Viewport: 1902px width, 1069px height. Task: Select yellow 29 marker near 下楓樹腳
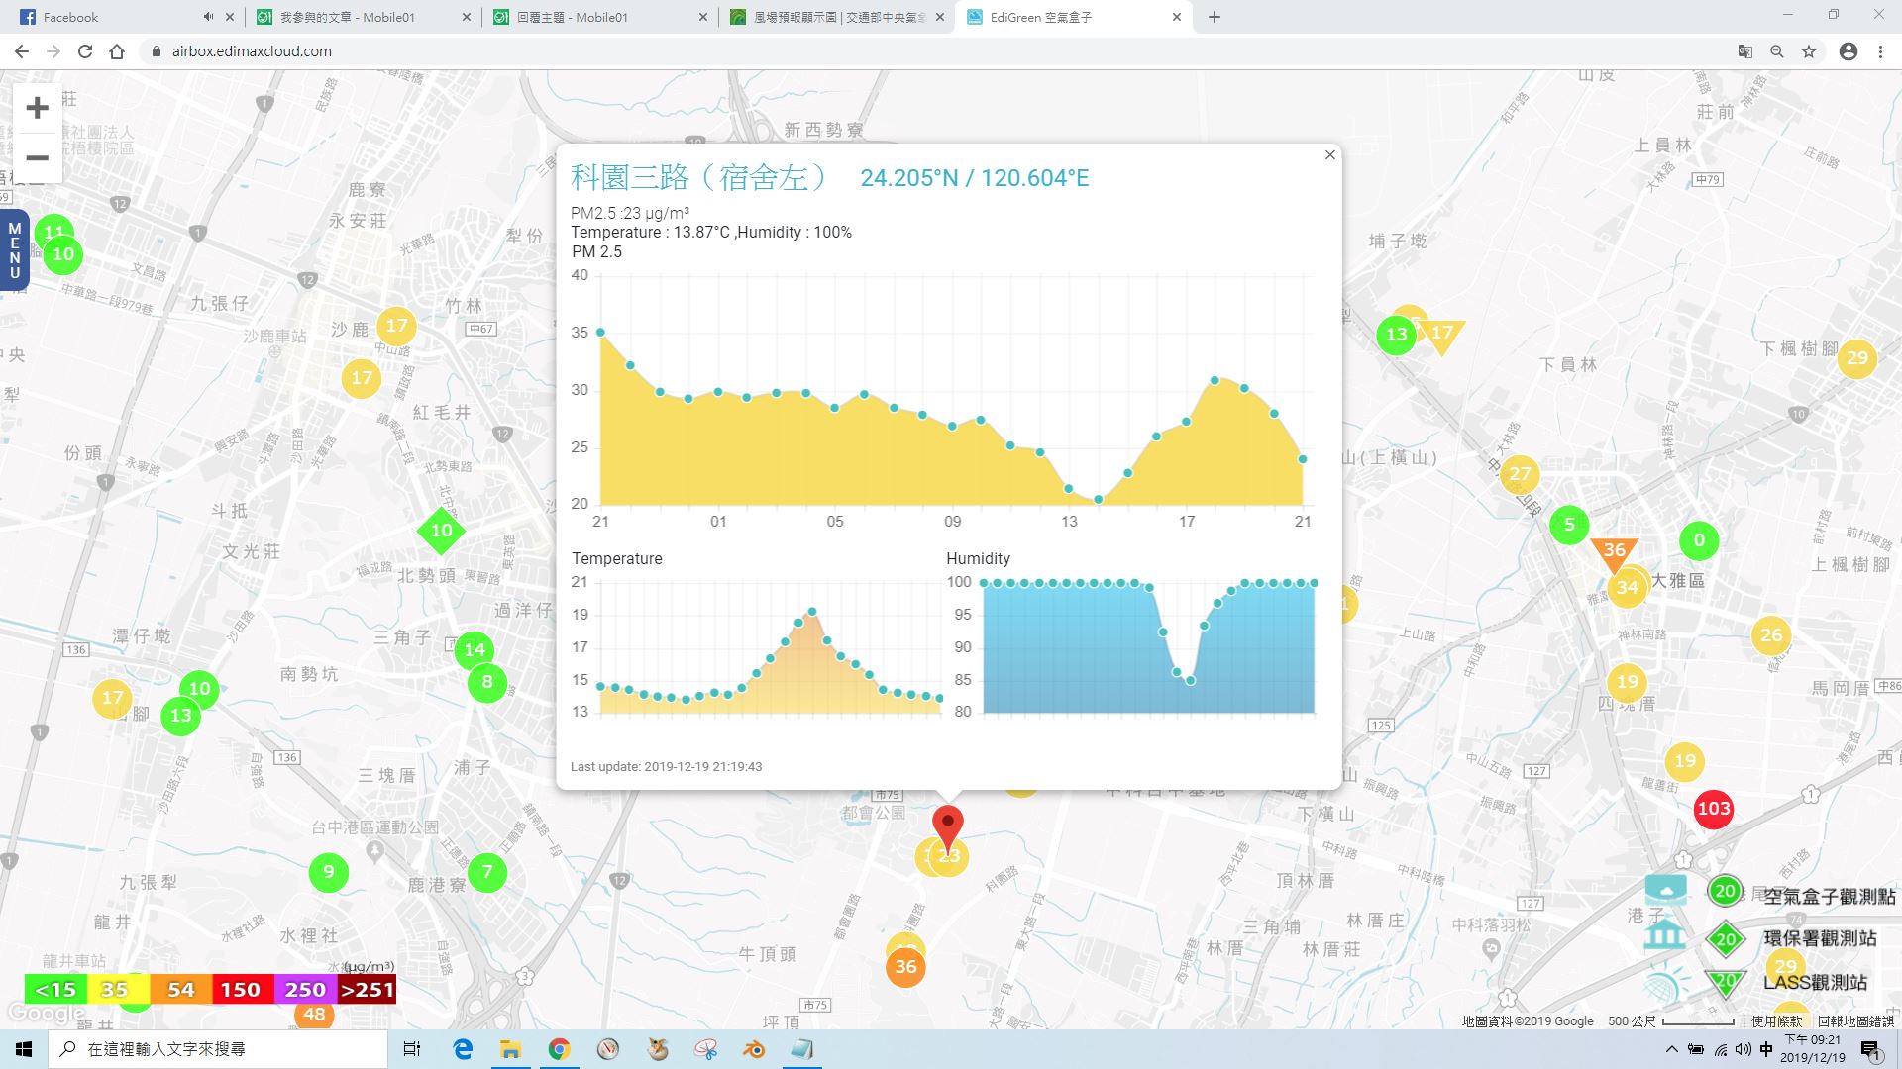1857,358
